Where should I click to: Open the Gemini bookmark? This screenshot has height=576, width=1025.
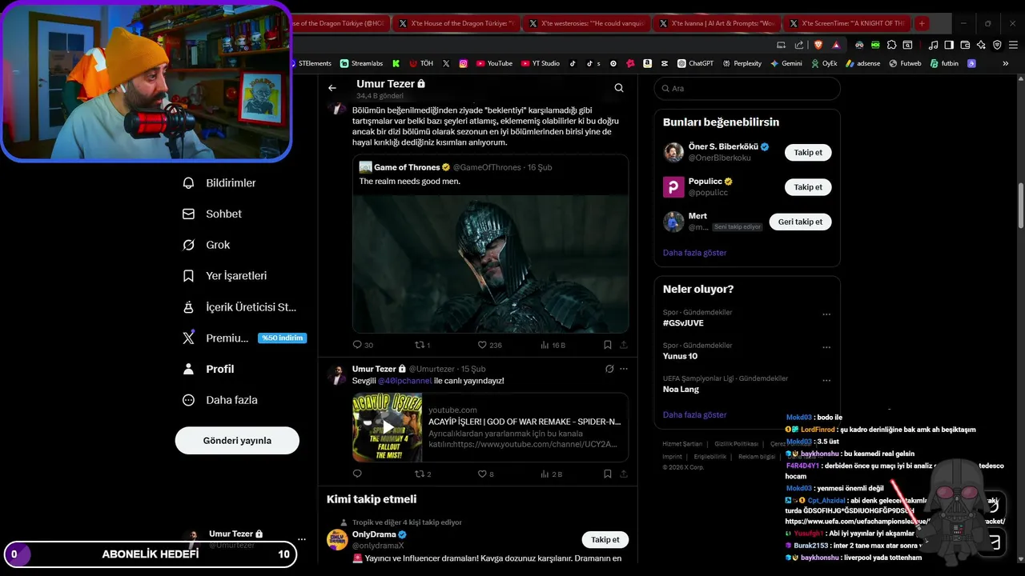click(786, 63)
